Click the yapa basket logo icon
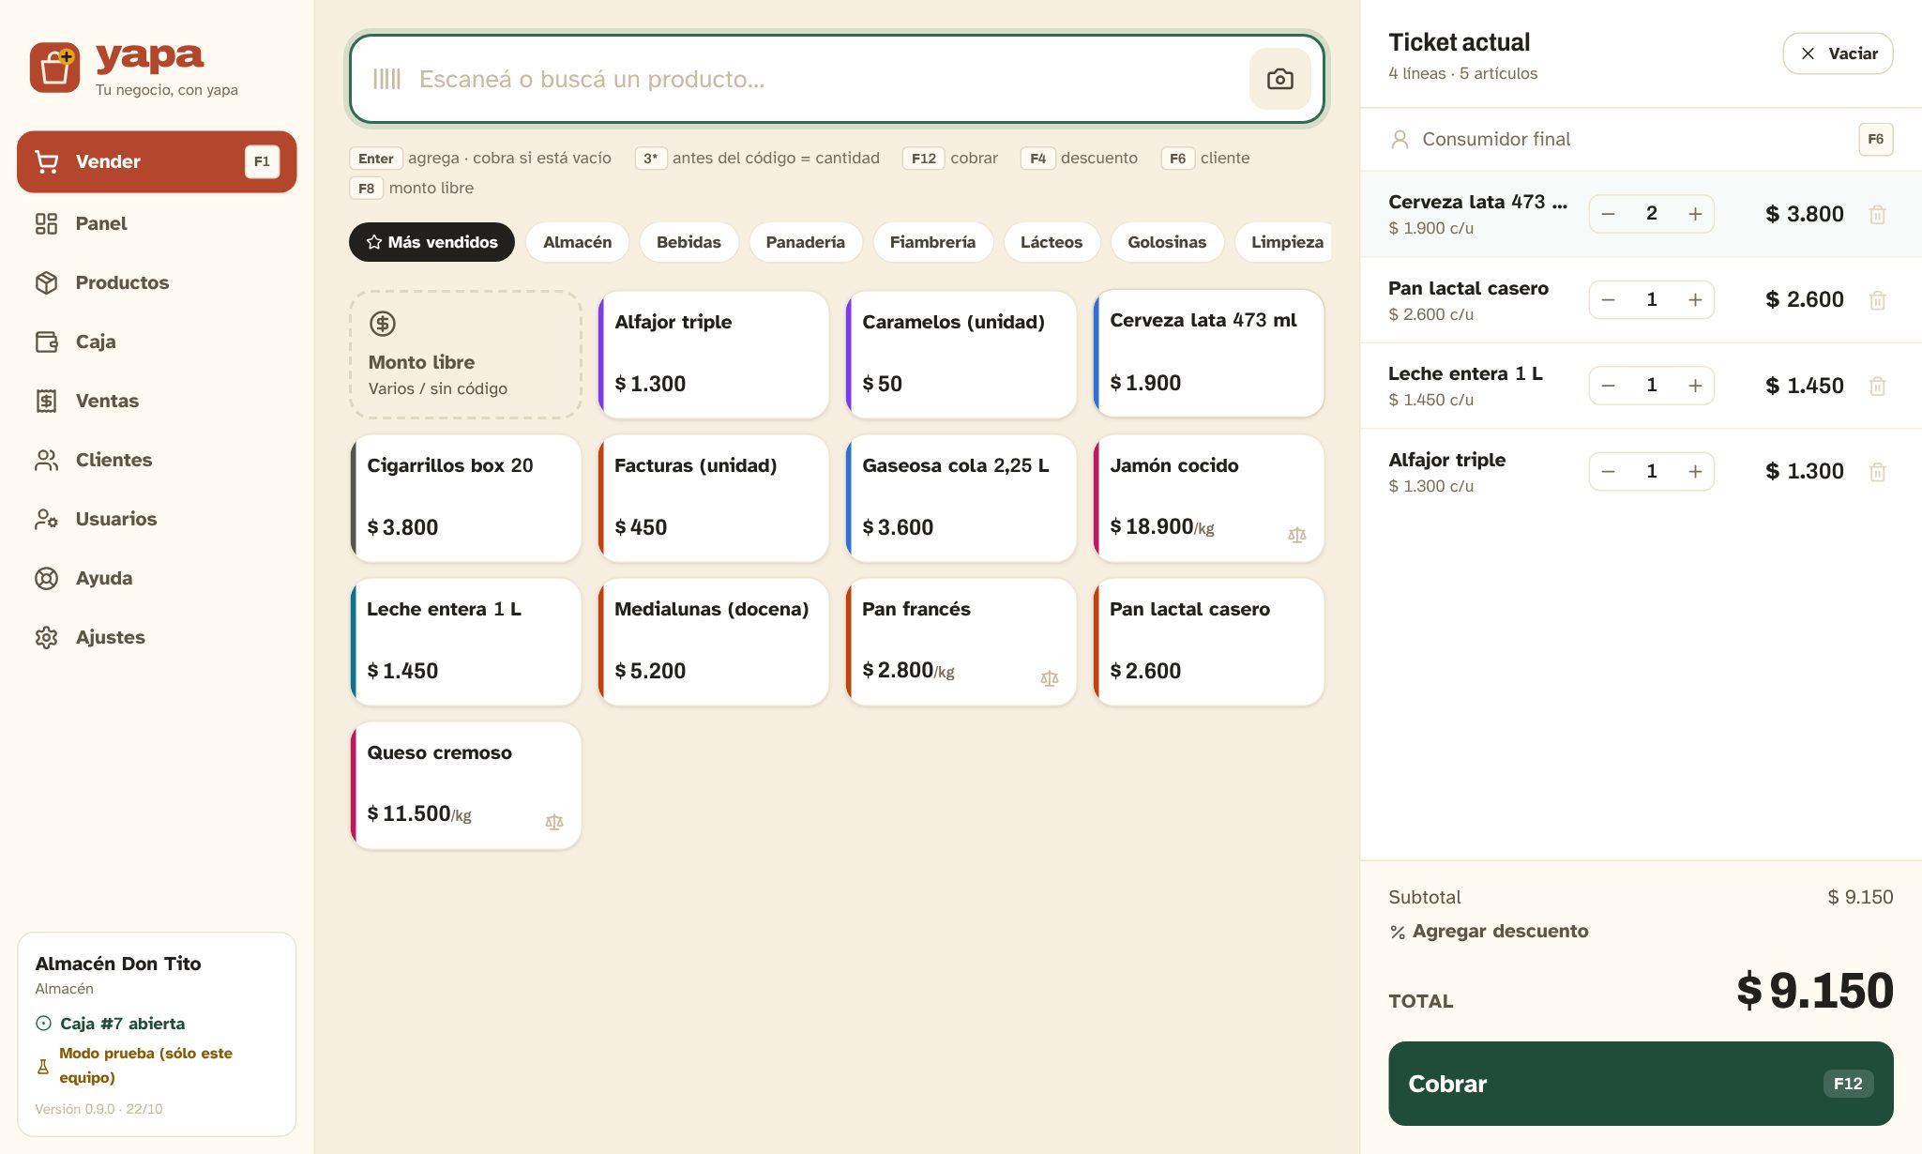Viewport: 1922px width, 1154px height. (x=54, y=68)
